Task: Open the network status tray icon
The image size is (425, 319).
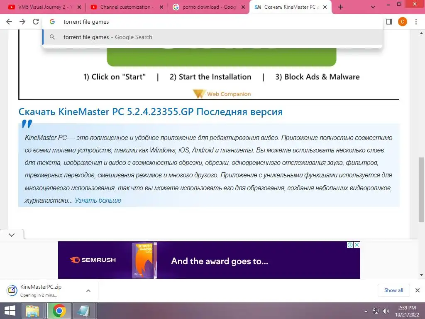Action: [x=376, y=311]
